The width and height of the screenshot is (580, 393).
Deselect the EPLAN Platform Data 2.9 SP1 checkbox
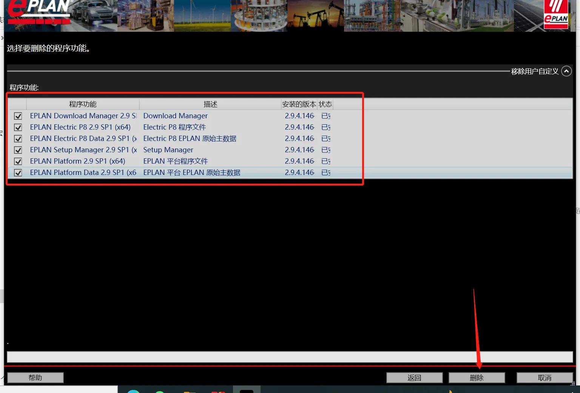18,173
